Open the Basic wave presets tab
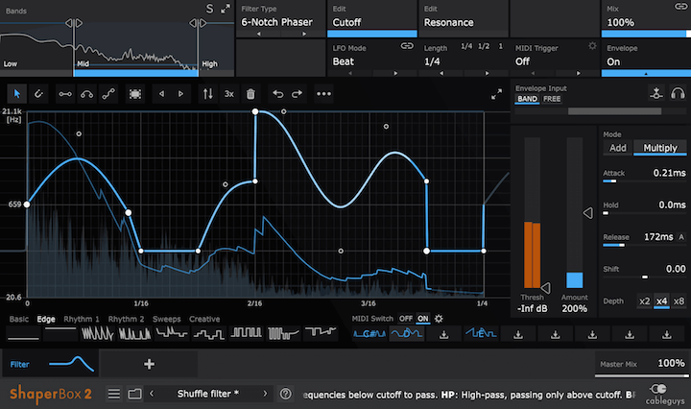Image resolution: width=691 pixels, height=409 pixels. 19,319
